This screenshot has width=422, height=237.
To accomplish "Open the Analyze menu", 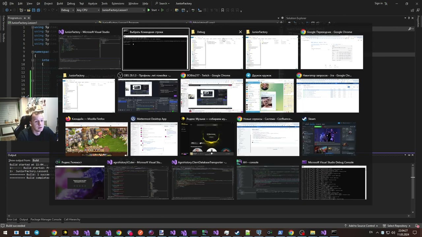I will (x=93, y=3).
